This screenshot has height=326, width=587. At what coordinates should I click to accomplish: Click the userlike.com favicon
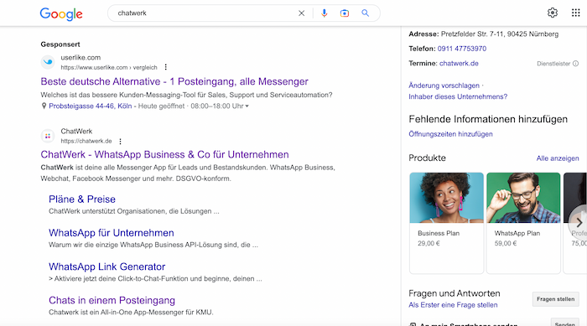tap(48, 62)
